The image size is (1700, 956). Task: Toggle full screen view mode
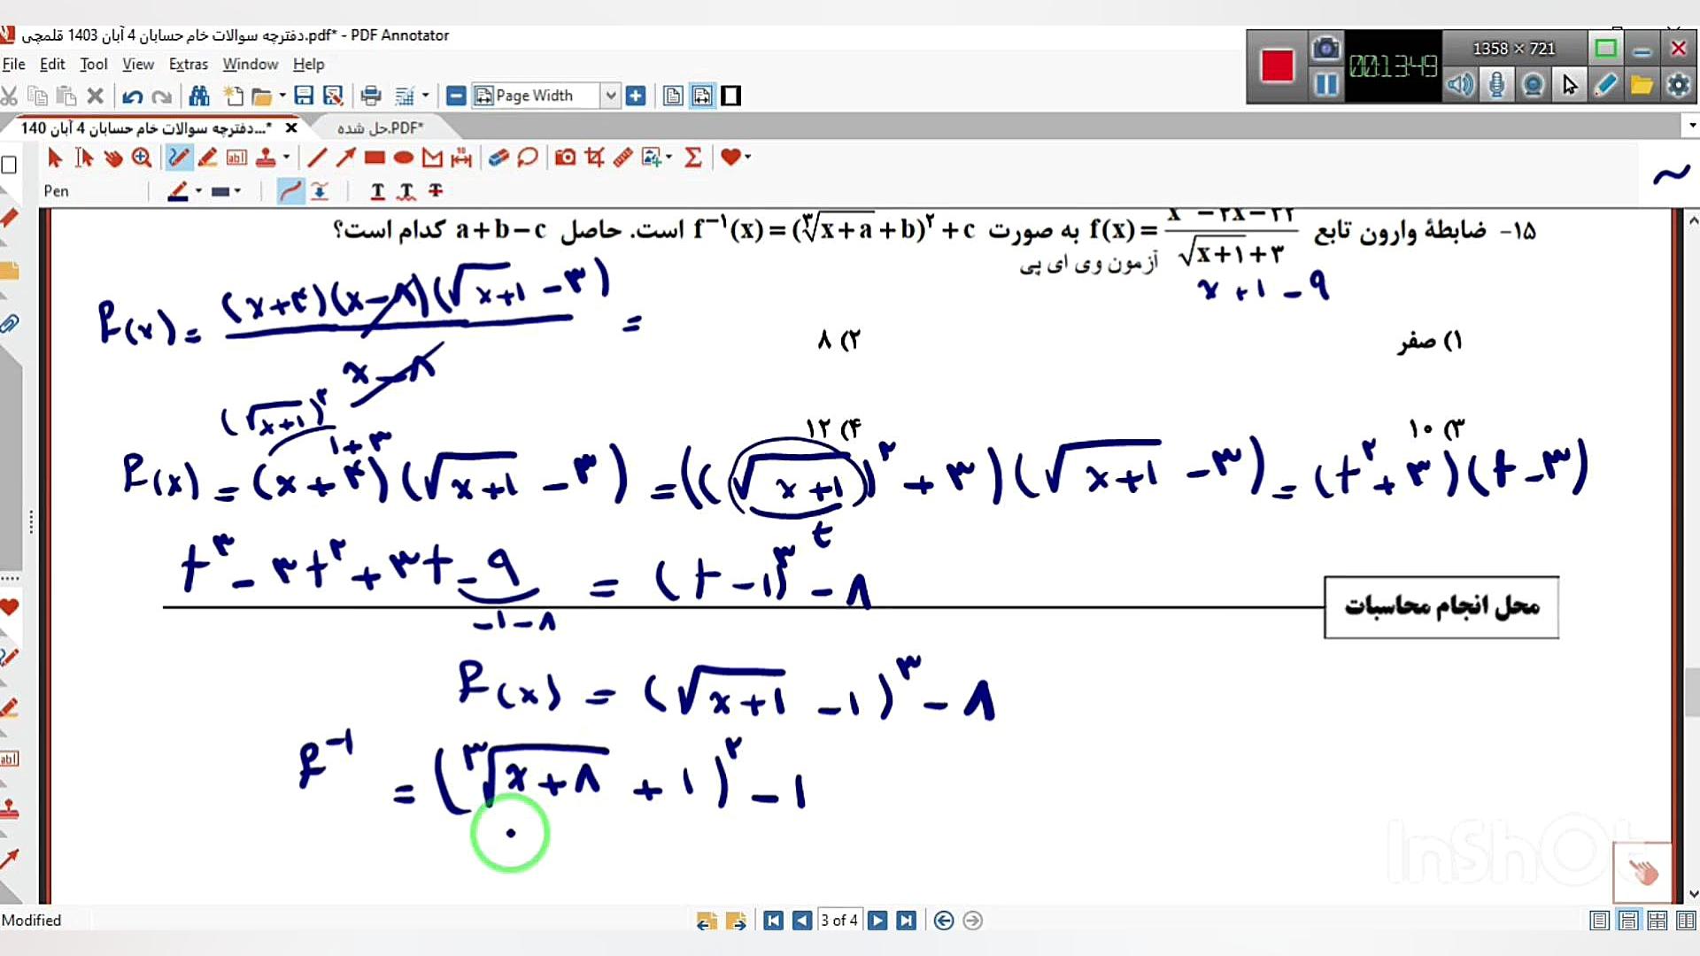731,96
